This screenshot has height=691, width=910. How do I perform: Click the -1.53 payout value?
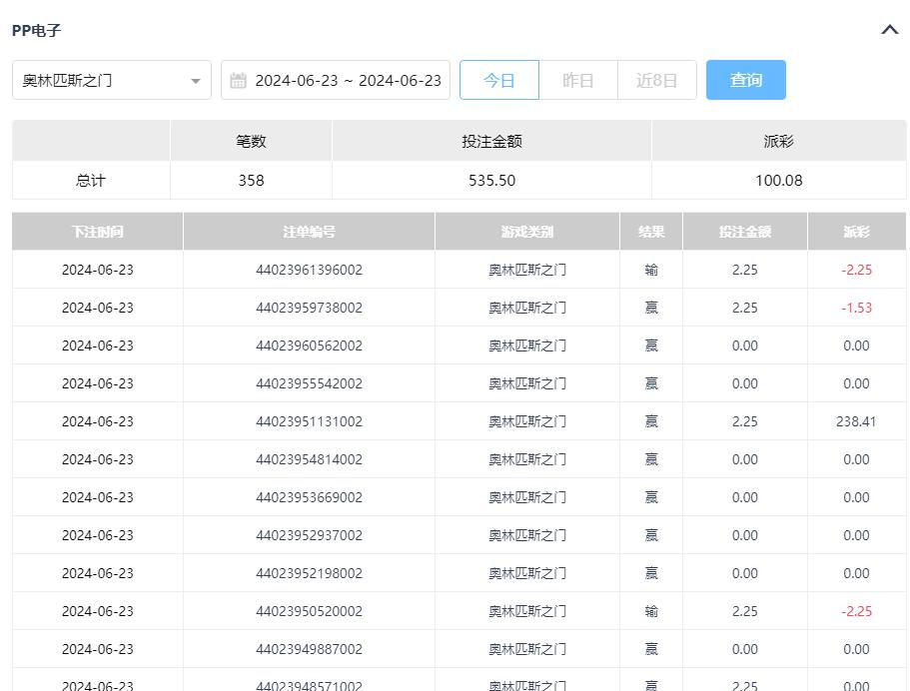coord(856,308)
